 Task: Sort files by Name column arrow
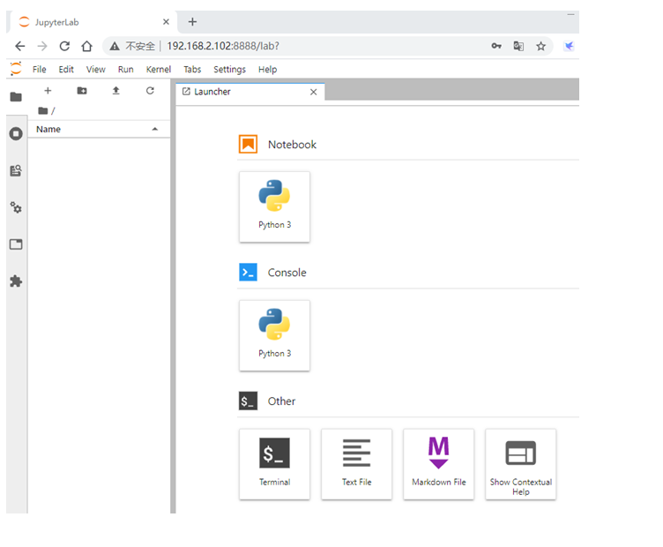pos(155,129)
